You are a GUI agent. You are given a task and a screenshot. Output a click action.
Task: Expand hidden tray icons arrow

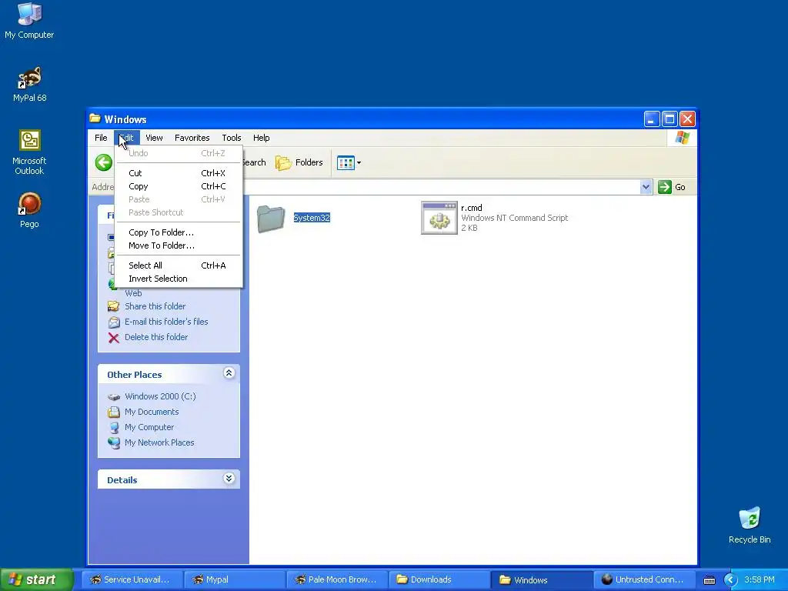[x=730, y=580]
